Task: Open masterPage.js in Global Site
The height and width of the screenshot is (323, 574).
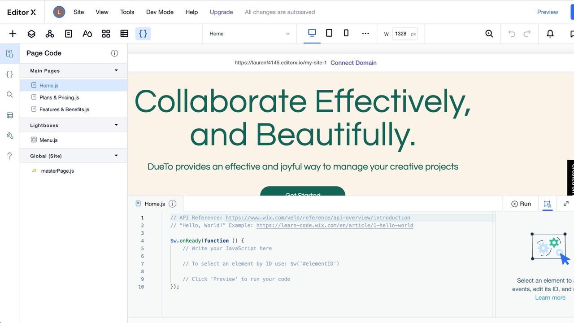Action: pyautogui.click(x=57, y=171)
